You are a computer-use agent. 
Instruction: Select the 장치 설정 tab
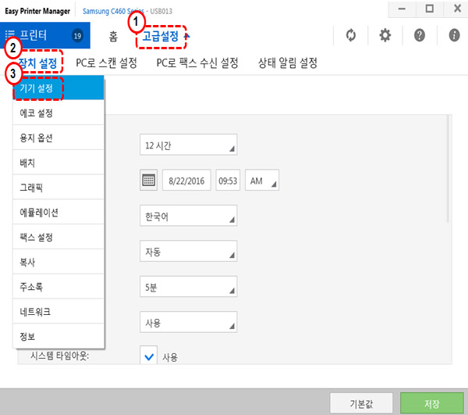(37, 63)
